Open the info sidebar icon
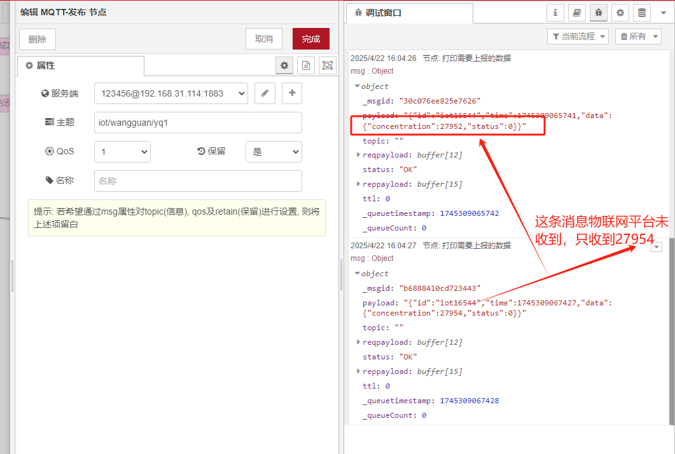Image resolution: width=675 pixels, height=454 pixels. pos(555,13)
